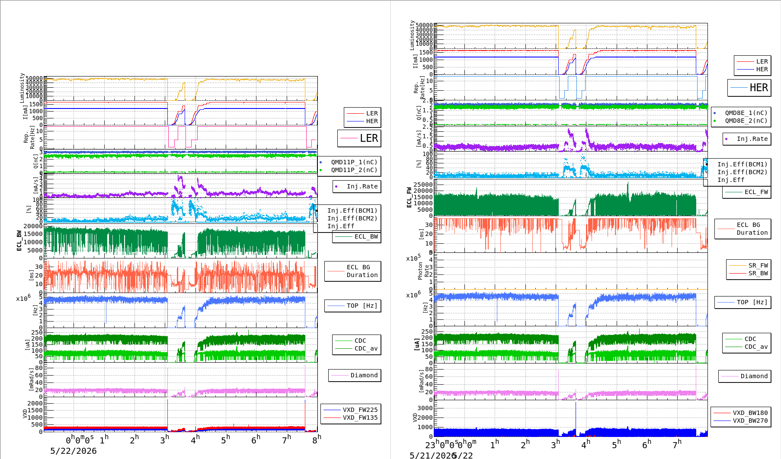Screen dimensions: 781x459
Task: Select the QMD8E_2(nC) legend entry
Action: click(x=741, y=121)
